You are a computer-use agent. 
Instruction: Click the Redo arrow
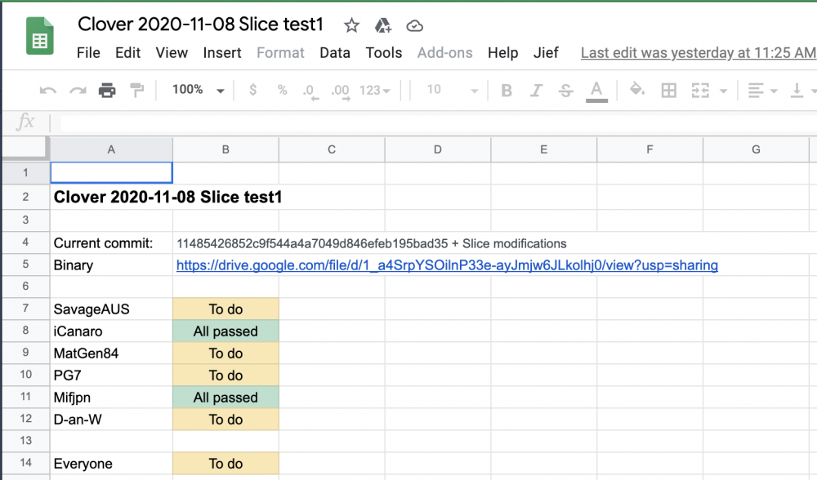[78, 91]
